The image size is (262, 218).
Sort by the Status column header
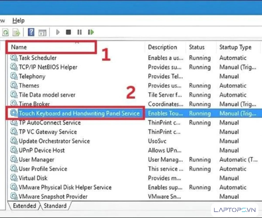pyautogui.click(x=196, y=47)
